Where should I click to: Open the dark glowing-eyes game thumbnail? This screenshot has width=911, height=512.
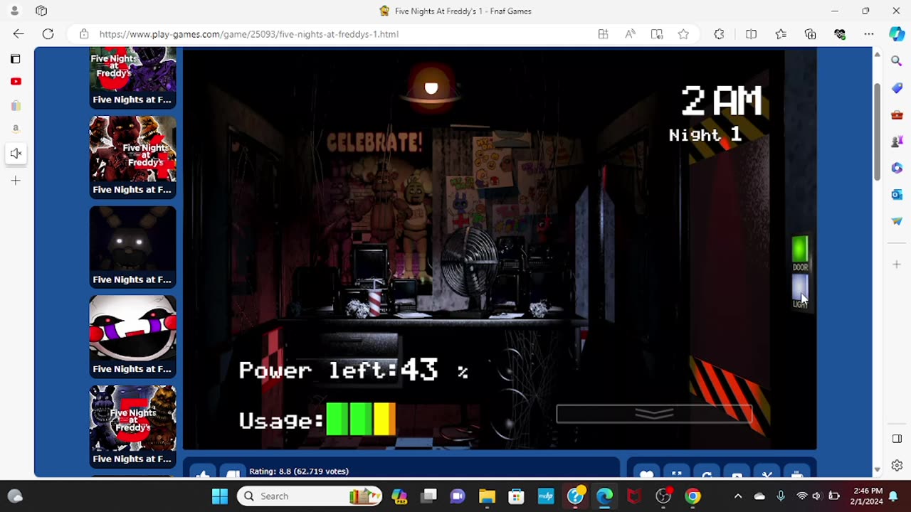133,247
